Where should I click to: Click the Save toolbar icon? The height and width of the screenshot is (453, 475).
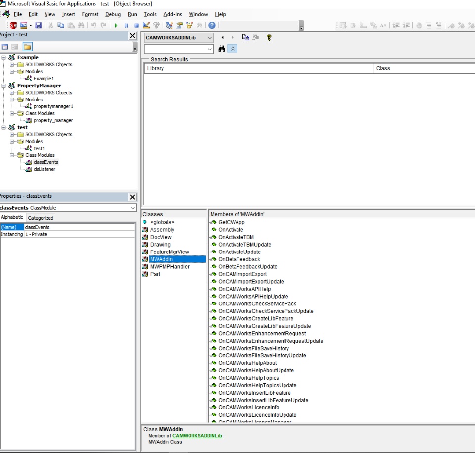pos(37,25)
